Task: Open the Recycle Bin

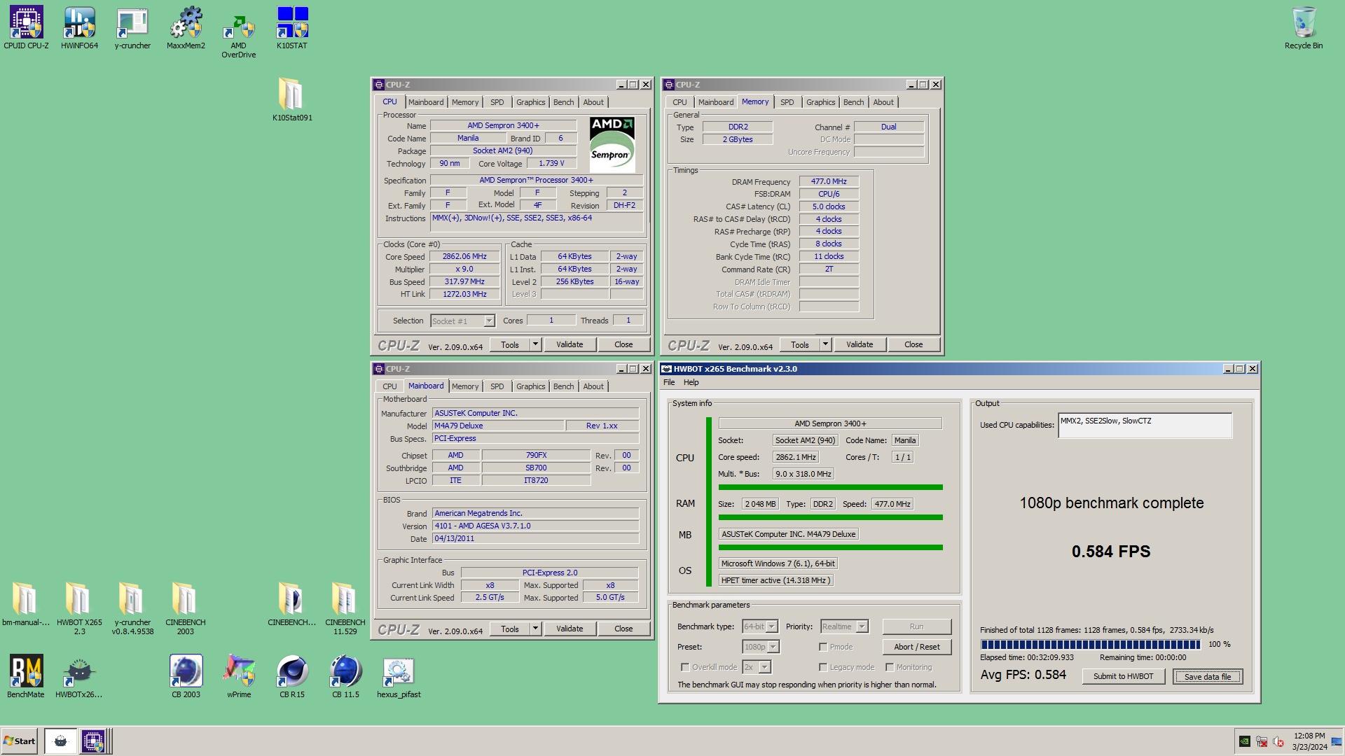Action: pyautogui.click(x=1304, y=28)
